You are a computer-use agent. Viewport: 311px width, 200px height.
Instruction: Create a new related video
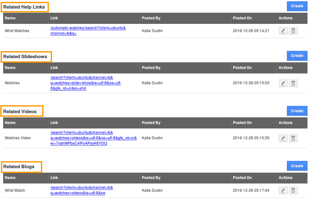pyautogui.click(x=297, y=111)
